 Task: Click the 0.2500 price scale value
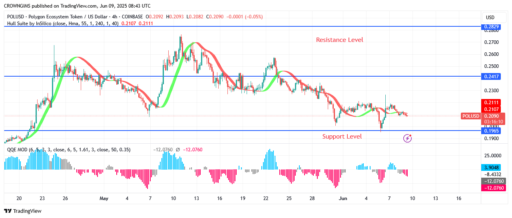(x=492, y=66)
